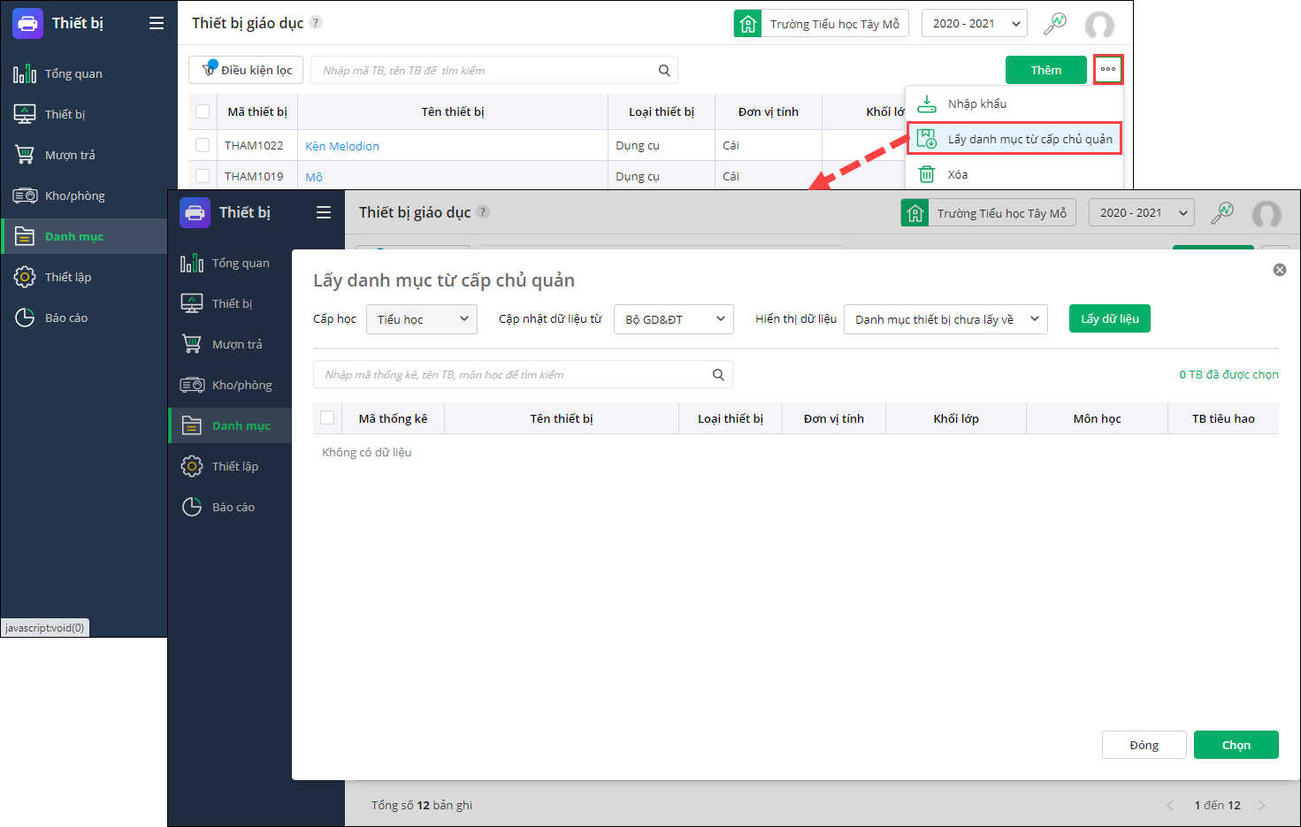Open user avatar in front window header
Image resolution: width=1301 pixels, height=827 pixels.
(x=1267, y=214)
